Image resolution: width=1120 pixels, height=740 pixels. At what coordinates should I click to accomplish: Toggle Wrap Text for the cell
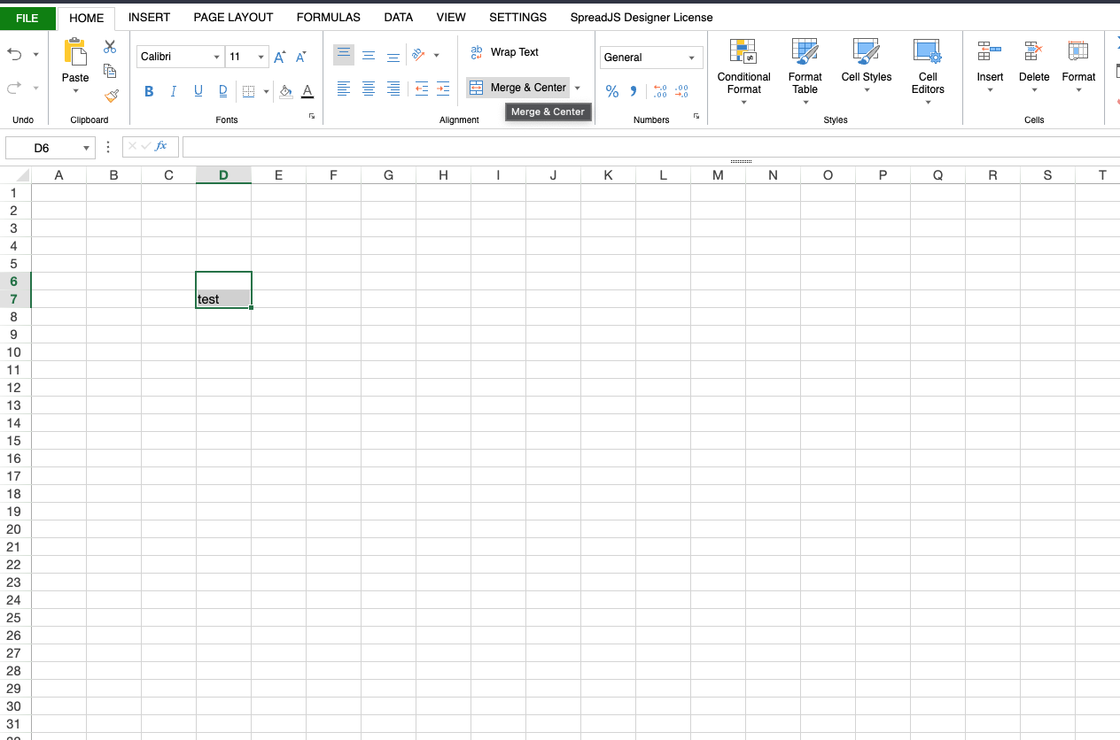point(504,52)
